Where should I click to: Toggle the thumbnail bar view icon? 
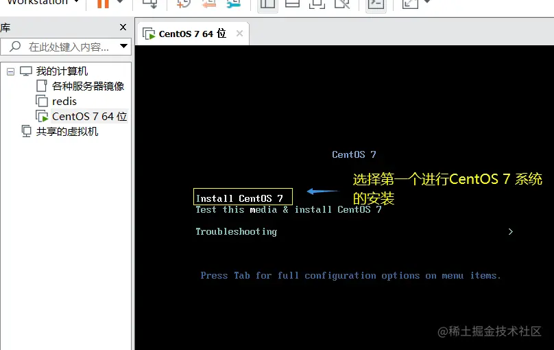[x=292, y=3]
